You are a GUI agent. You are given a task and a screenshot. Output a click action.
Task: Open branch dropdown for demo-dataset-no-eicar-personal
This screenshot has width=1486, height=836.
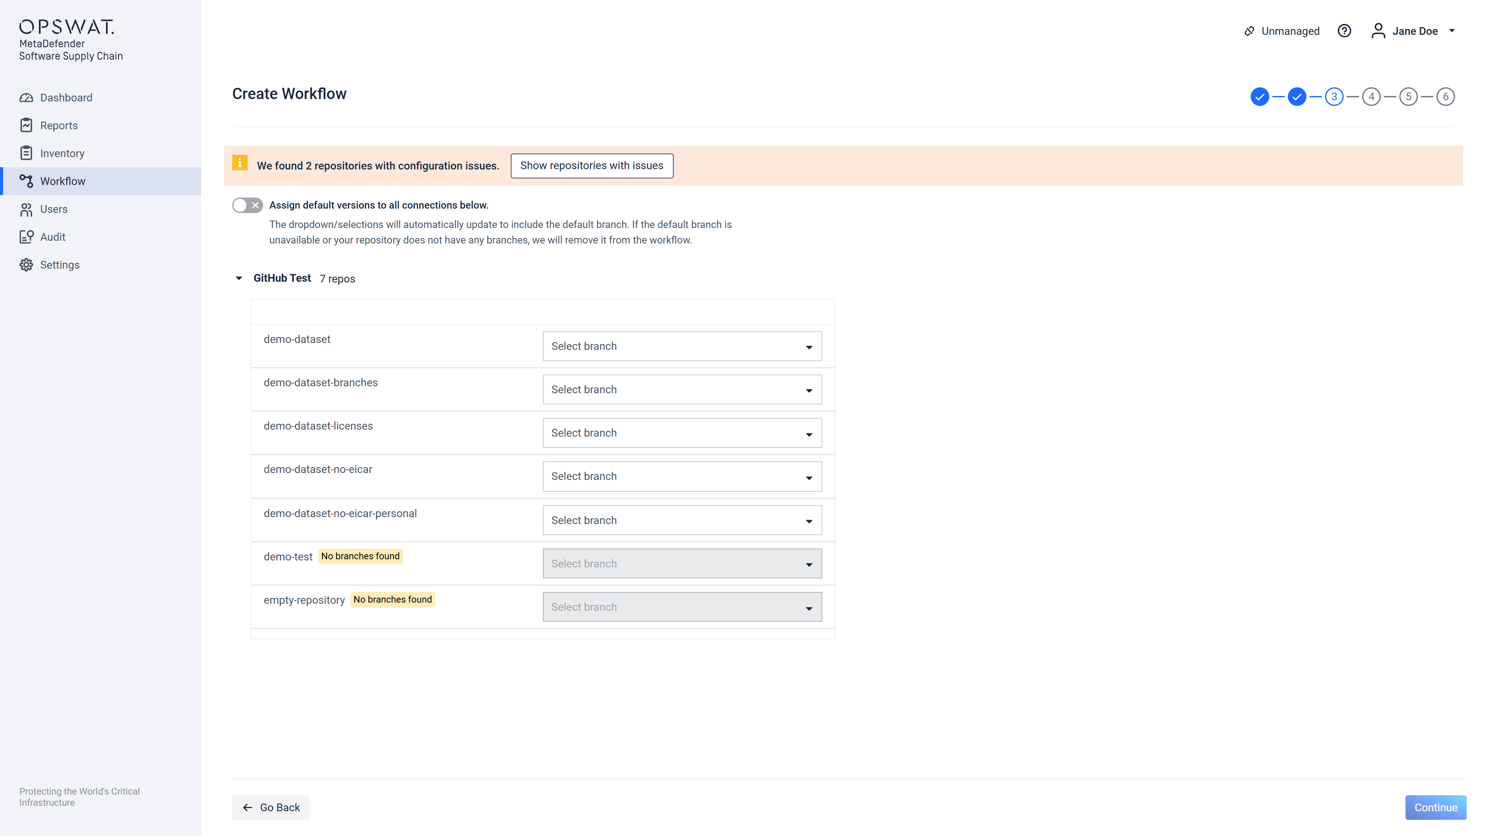point(682,521)
